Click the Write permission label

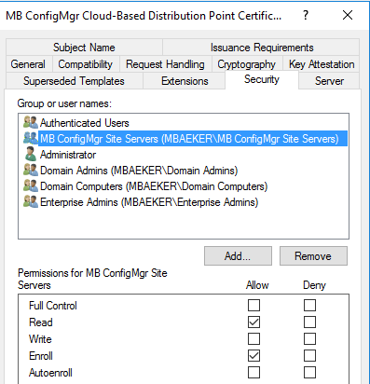[x=40, y=339]
